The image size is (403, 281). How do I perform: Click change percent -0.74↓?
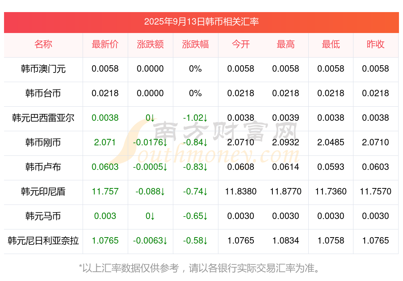(195, 191)
